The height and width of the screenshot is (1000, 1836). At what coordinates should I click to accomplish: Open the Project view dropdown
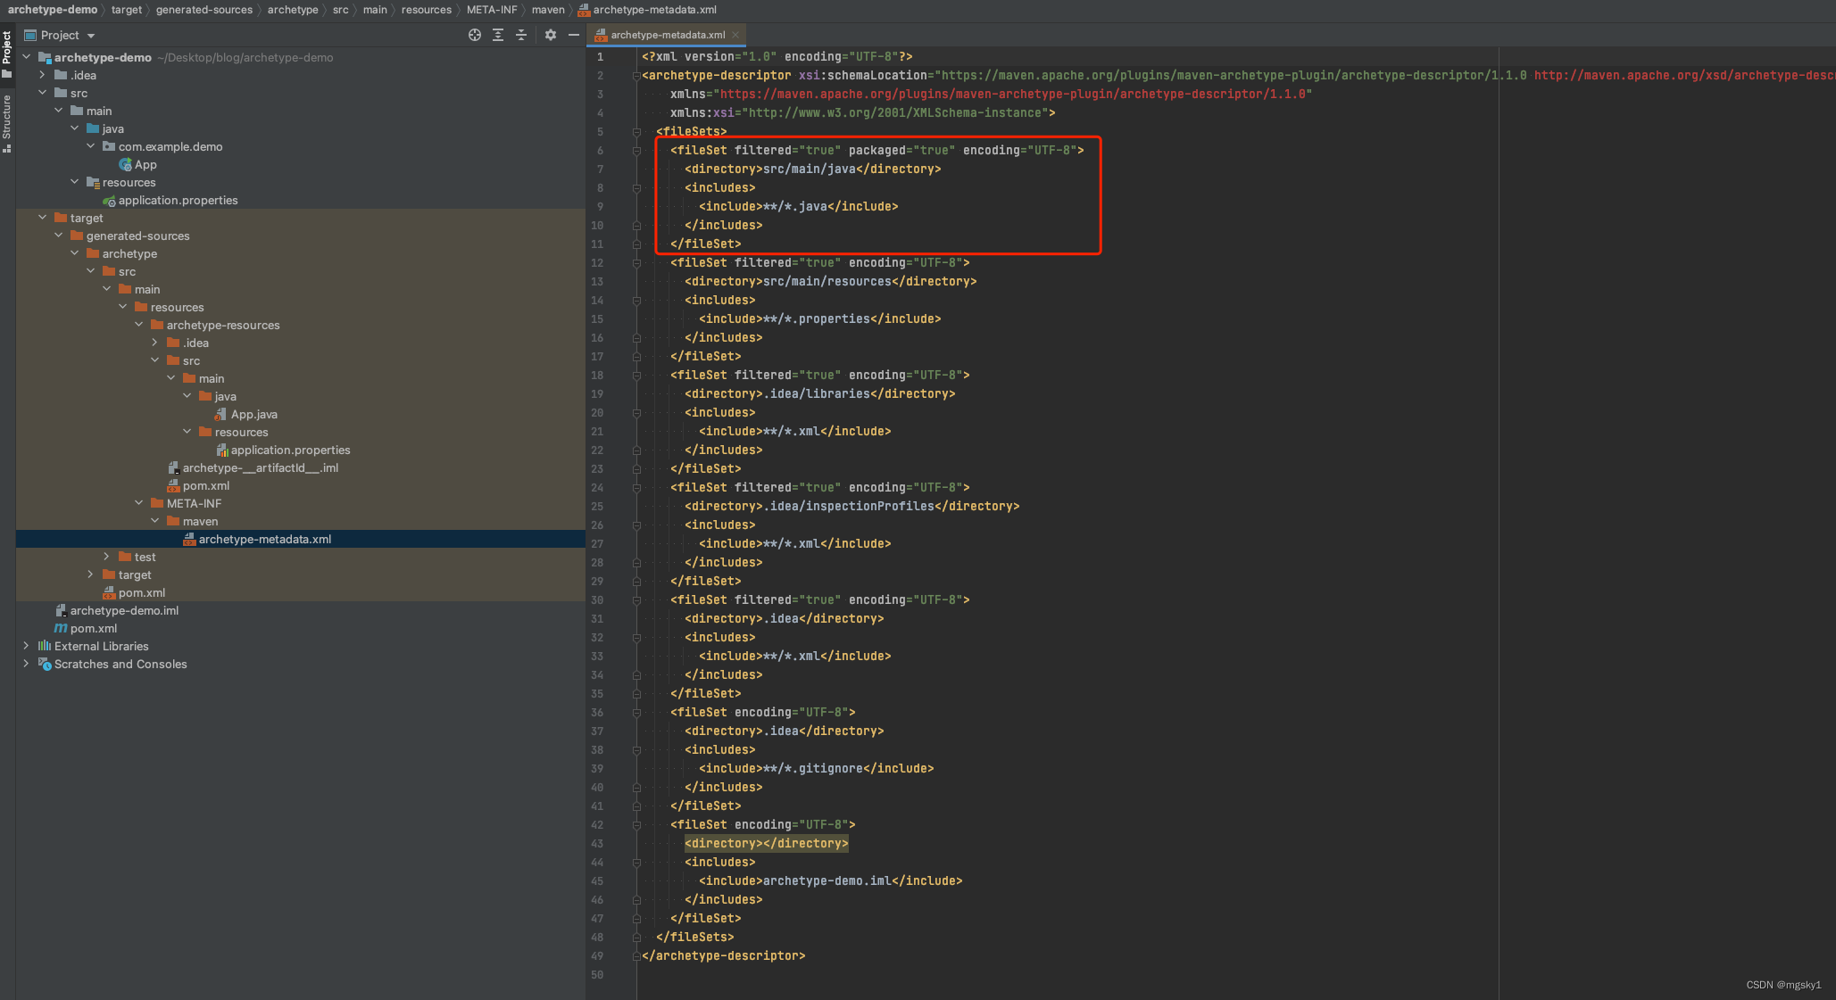91,36
